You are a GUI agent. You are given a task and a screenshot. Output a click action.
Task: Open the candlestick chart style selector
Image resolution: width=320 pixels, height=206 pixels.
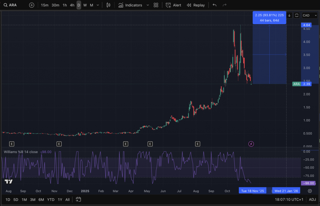pos(108,5)
